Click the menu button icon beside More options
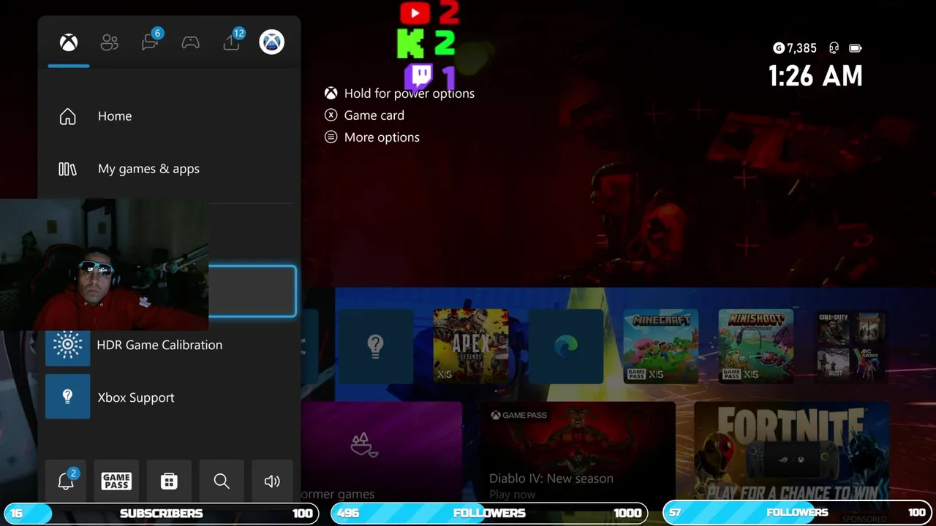 click(331, 137)
